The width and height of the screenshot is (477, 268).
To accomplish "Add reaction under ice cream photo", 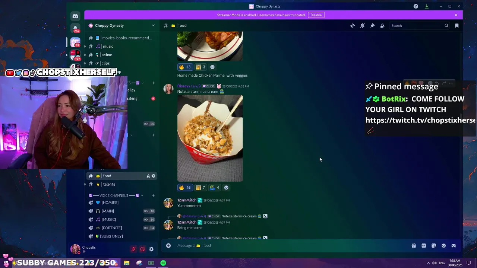I will 226,188.
